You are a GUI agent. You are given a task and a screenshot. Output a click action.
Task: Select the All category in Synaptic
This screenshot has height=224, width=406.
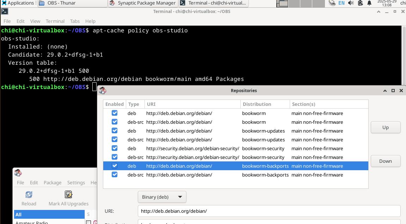(49, 214)
